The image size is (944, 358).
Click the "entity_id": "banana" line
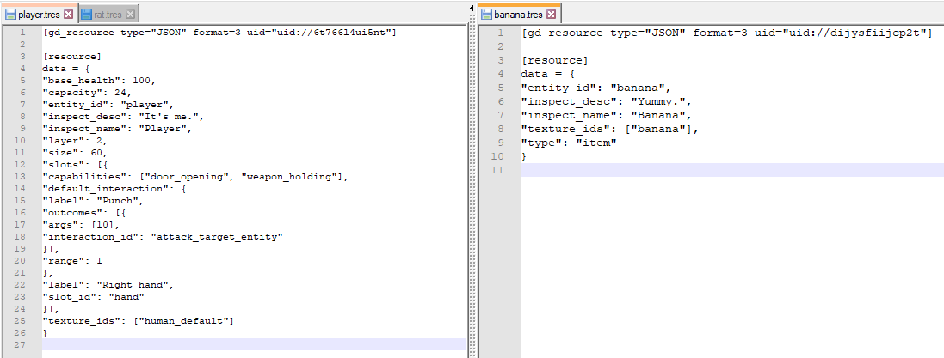pyautogui.click(x=595, y=88)
